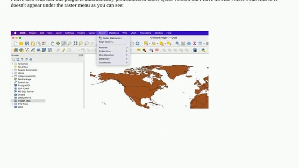Click the globe plugin icon near Python
Image resolution: width=299 pixels, height=168 pixels.
click(195, 50)
